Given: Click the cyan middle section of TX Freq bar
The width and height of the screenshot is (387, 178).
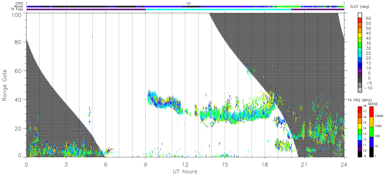Looking at the screenshot, I should tap(218, 9).
